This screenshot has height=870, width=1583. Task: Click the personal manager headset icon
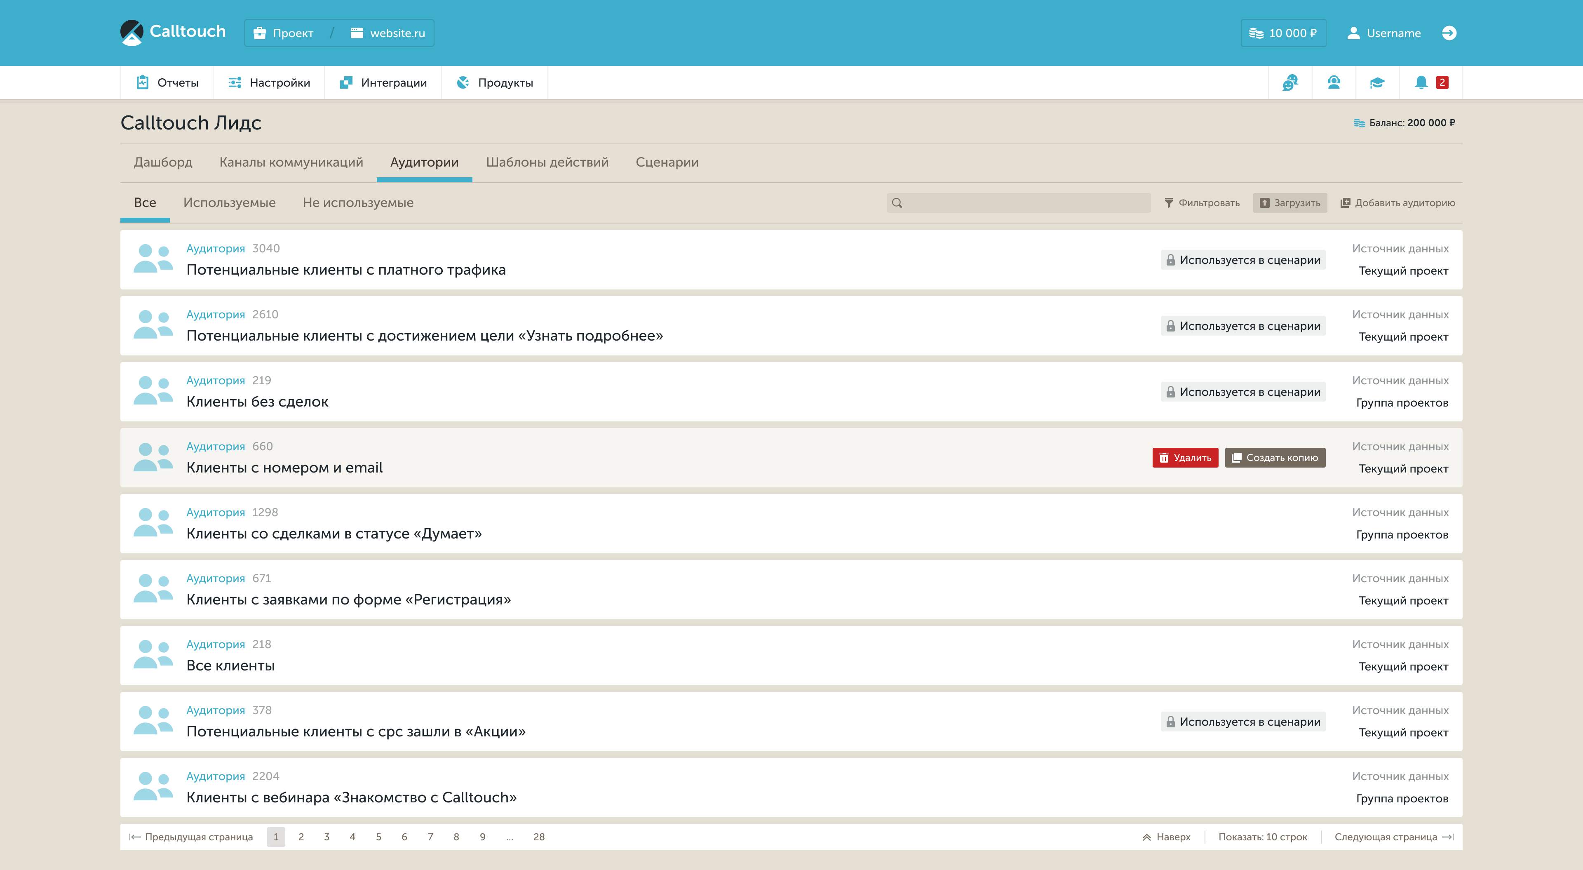(1334, 82)
